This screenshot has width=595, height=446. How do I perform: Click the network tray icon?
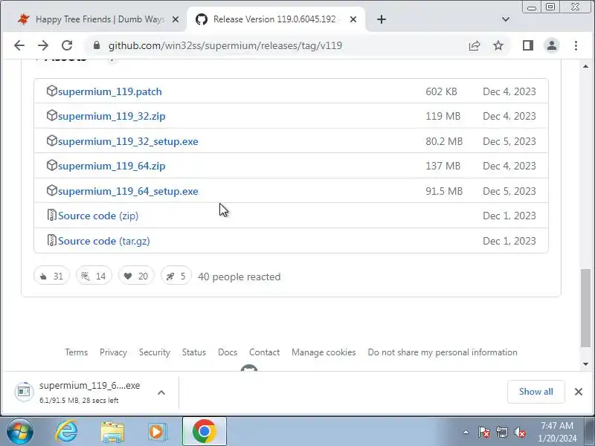(502, 432)
